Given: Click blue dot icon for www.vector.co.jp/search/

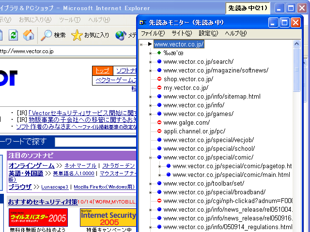Looking at the screenshot, I should click(159, 61).
